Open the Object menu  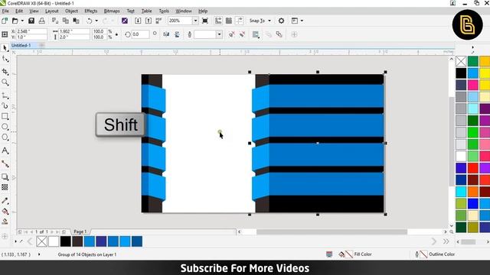tap(71, 11)
